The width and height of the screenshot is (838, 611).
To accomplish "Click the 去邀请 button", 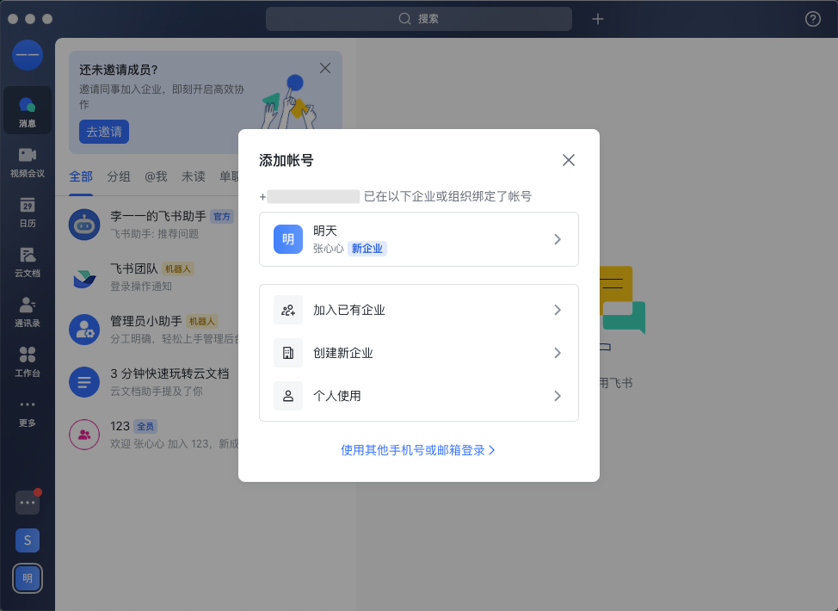I will pyautogui.click(x=104, y=132).
